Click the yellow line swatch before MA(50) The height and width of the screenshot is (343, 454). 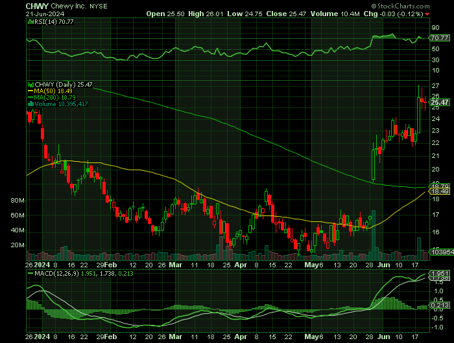point(30,91)
